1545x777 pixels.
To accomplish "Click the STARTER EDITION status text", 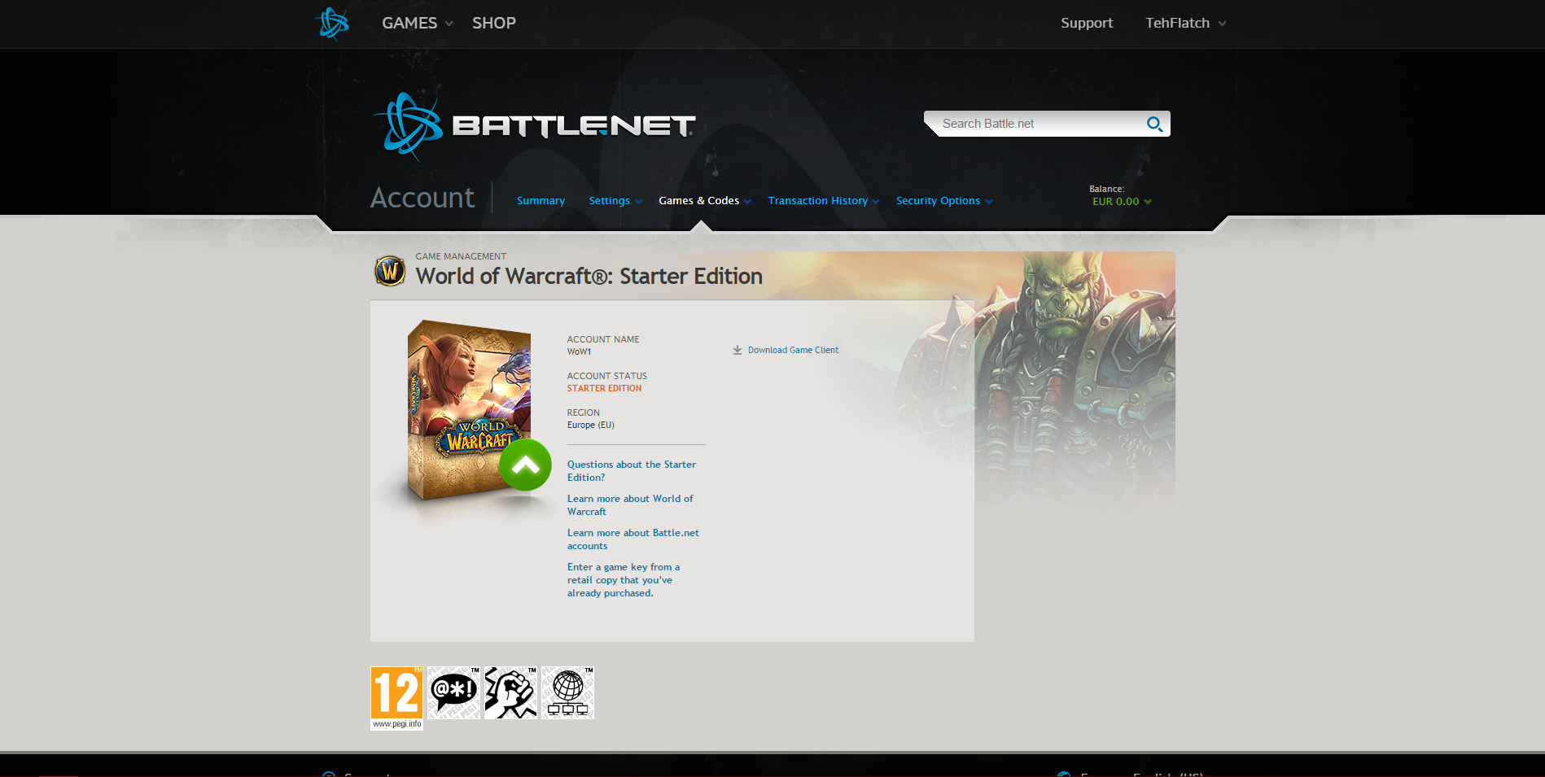I will pyautogui.click(x=604, y=389).
